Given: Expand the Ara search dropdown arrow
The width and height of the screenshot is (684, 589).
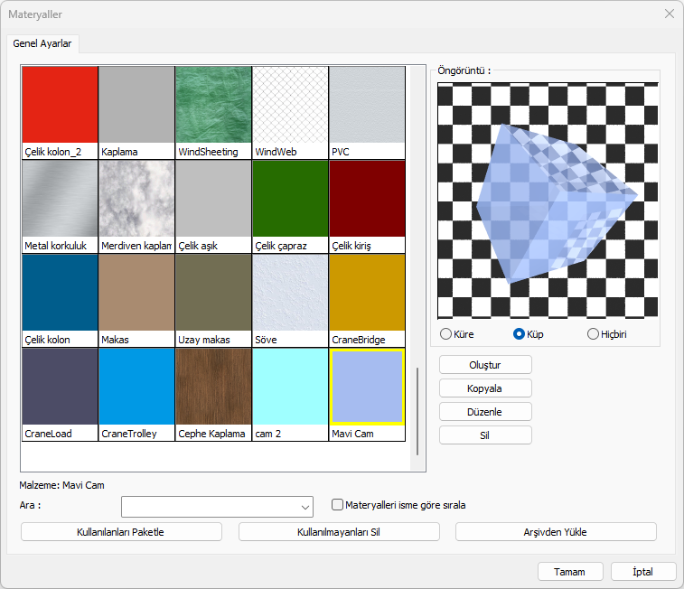Looking at the screenshot, I should tap(304, 506).
